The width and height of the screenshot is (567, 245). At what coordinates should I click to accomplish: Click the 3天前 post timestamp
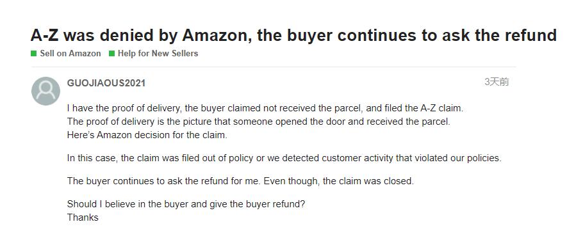point(497,82)
